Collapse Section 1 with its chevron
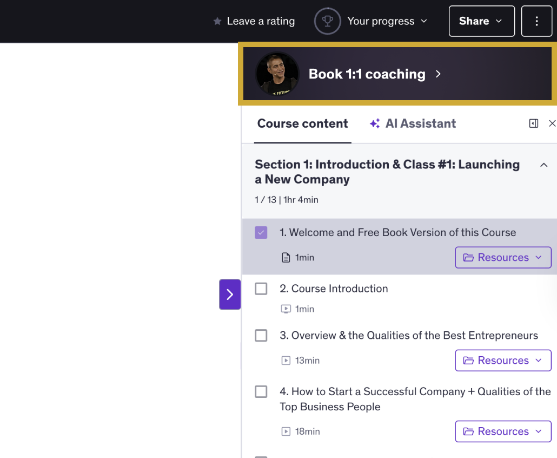557x458 pixels. (x=544, y=165)
